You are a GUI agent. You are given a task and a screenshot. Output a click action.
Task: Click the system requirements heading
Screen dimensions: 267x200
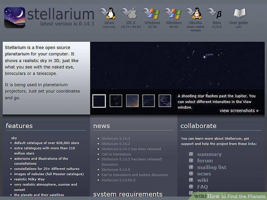(x=128, y=194)
